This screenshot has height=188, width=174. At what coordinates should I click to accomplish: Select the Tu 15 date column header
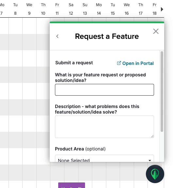coord(113,9)
